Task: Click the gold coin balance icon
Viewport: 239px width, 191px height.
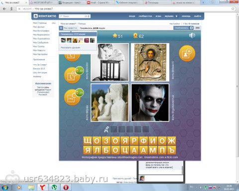Action: click(x=135, y=36)
